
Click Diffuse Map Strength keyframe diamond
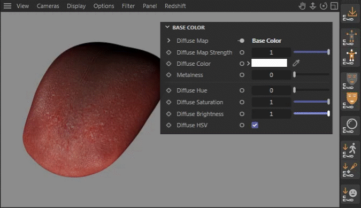click(x=169, y=52)
